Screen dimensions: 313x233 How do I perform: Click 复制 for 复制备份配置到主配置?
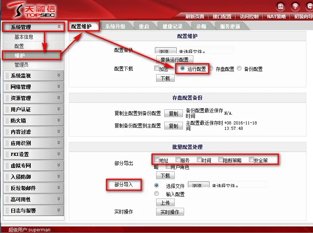point(173,126)
